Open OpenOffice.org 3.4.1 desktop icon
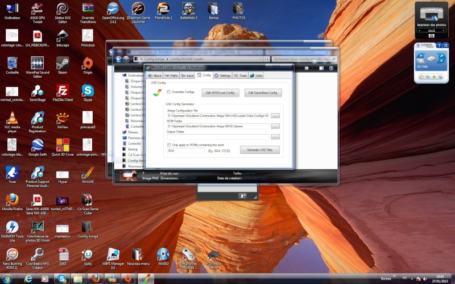 coord(113,13)
